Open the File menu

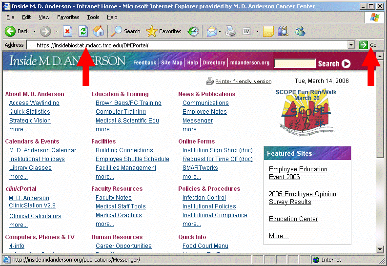(x=10, y=17)
